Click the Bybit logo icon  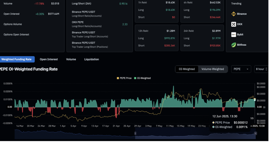[233, 35]
